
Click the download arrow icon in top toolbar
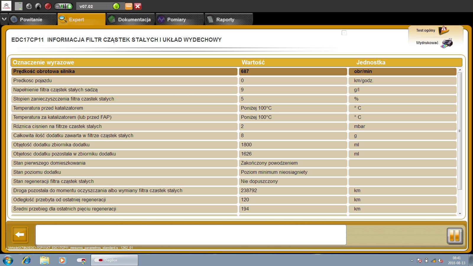click(x=29, y=6)
